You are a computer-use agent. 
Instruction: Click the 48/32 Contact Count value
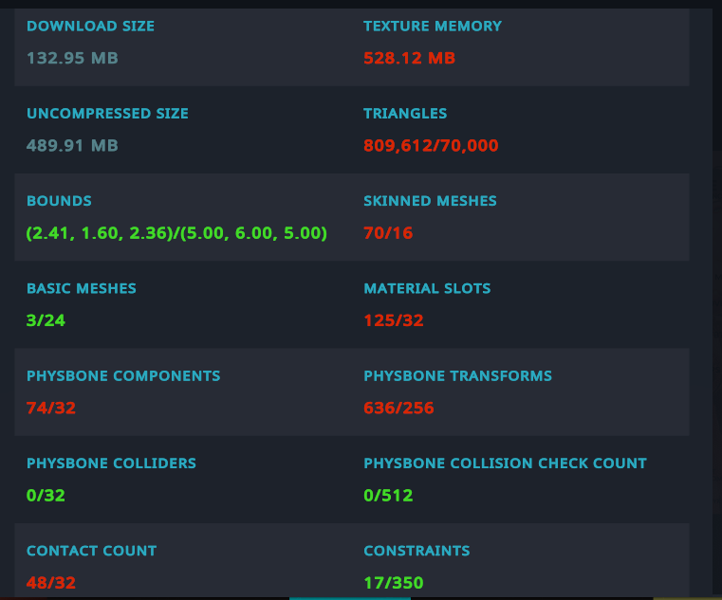click(x=51, y=583)
